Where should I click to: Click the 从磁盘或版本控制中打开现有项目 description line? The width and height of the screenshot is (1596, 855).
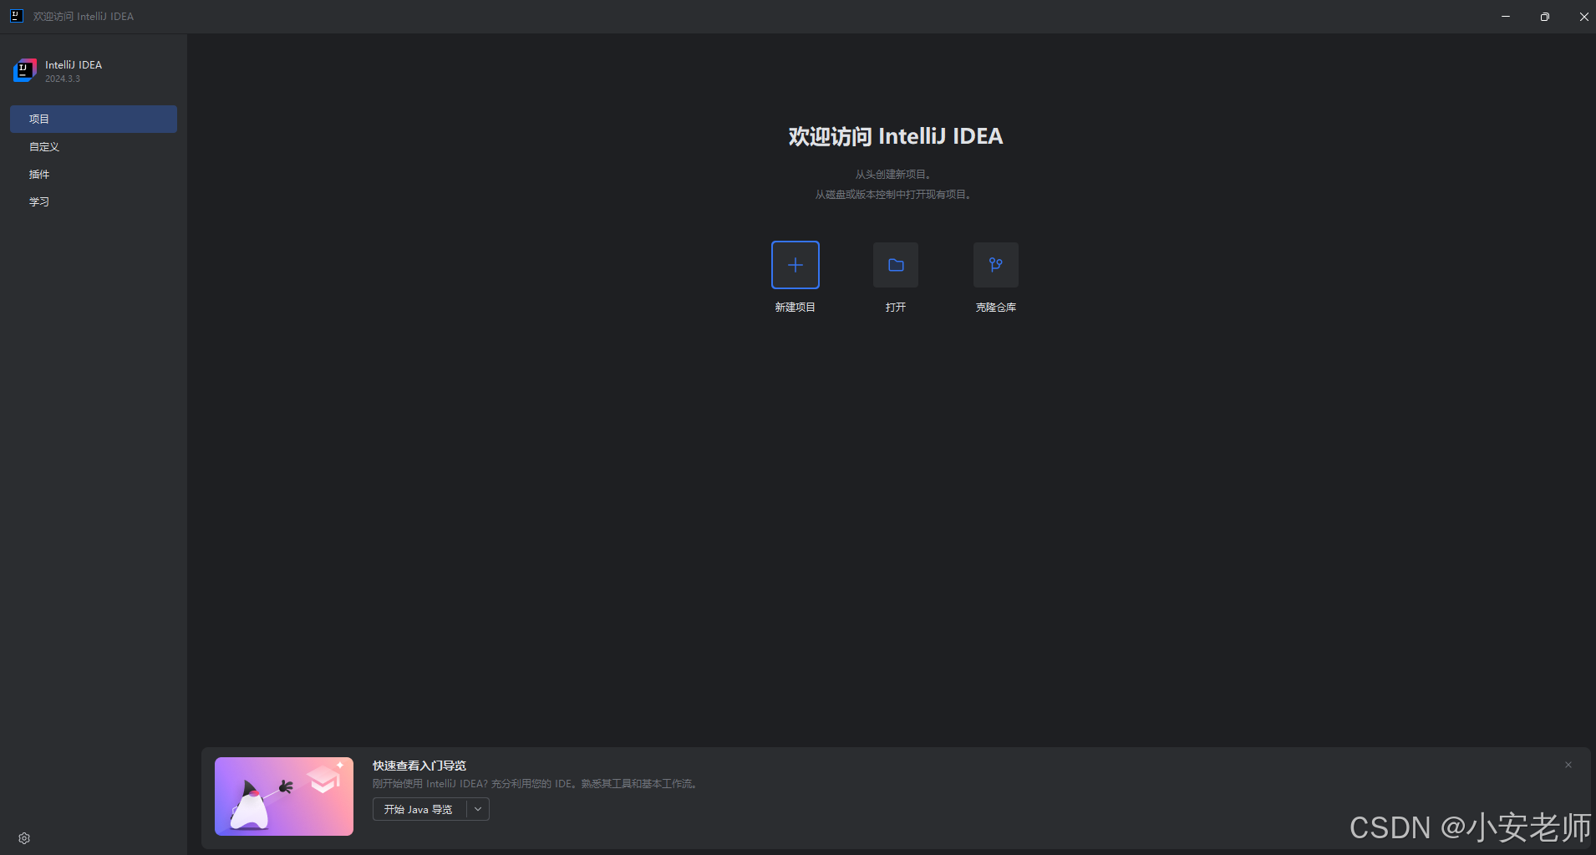coord(893,195)
